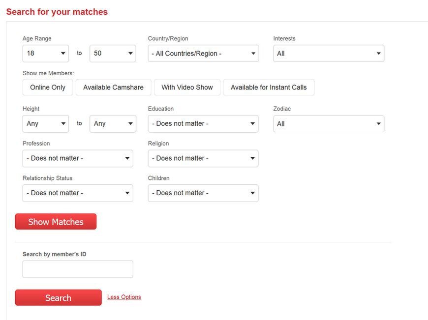Screen dimensions: 428x320
Task: Click the Show Matches button
Action: pos(56,222)
